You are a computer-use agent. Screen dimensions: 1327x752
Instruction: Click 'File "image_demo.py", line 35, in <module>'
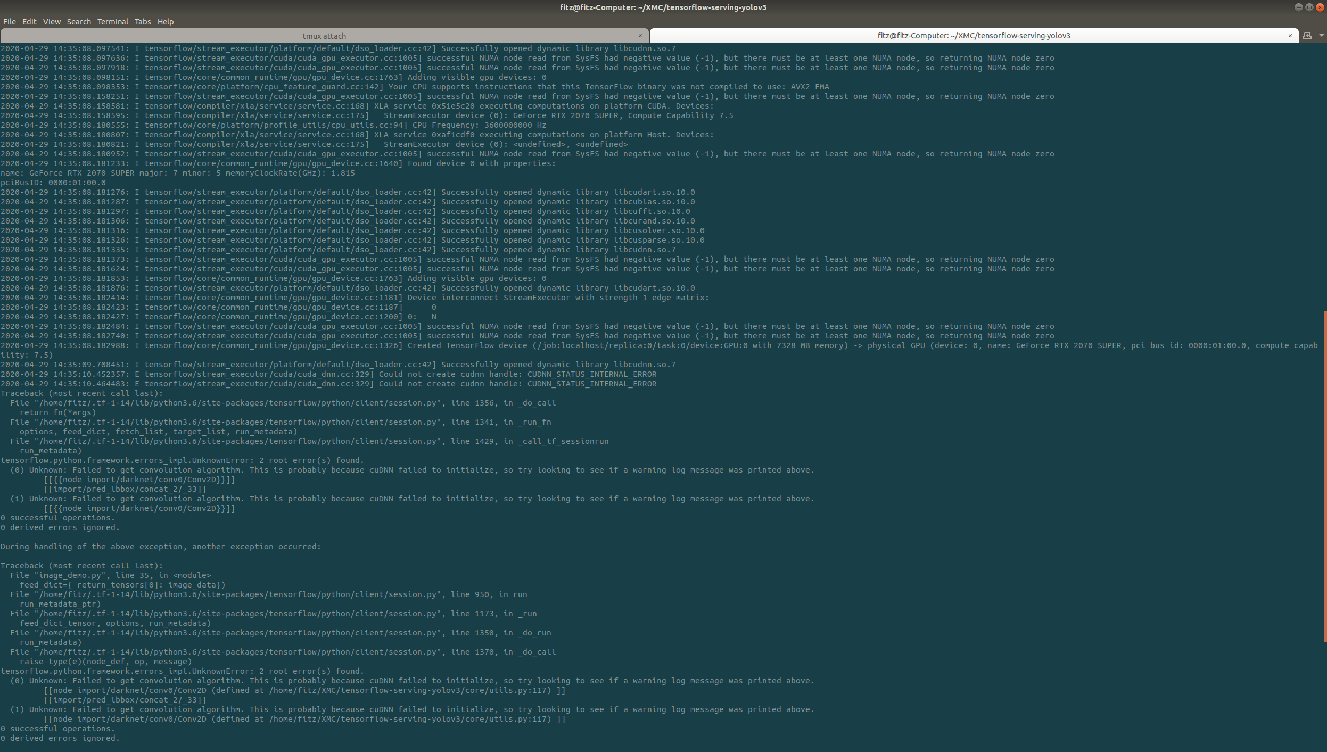pos(111,575)
